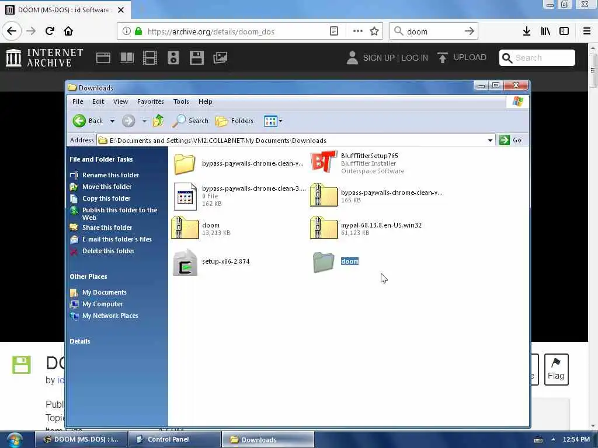Open My Documents in Other Places

[104, 292]
